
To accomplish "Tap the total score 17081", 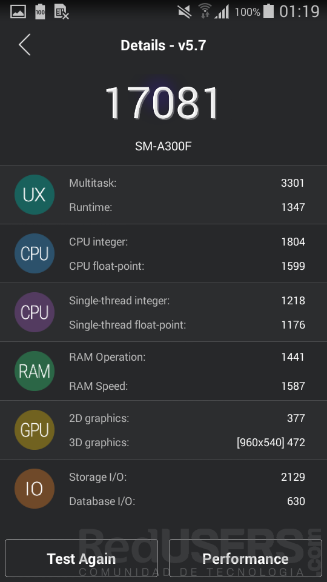I will coord(163,103).
